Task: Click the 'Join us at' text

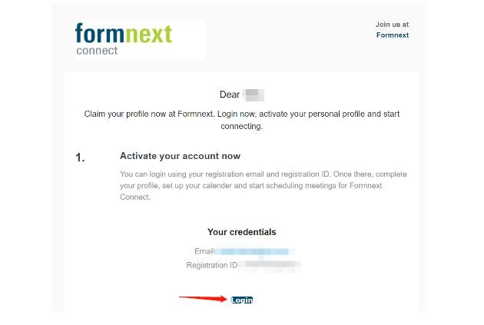Action: point(392,25)
